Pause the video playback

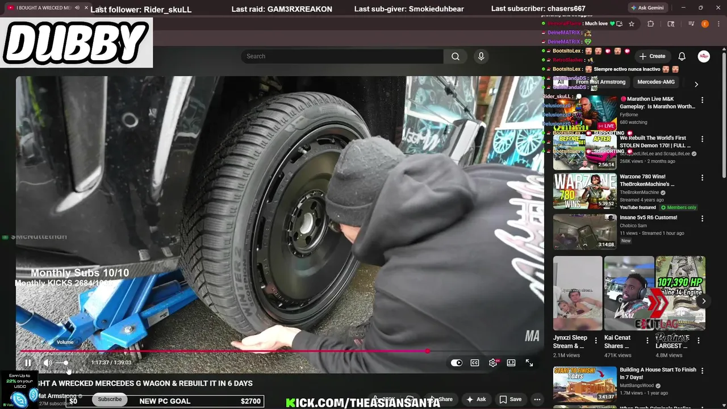(x=28, y=363)
